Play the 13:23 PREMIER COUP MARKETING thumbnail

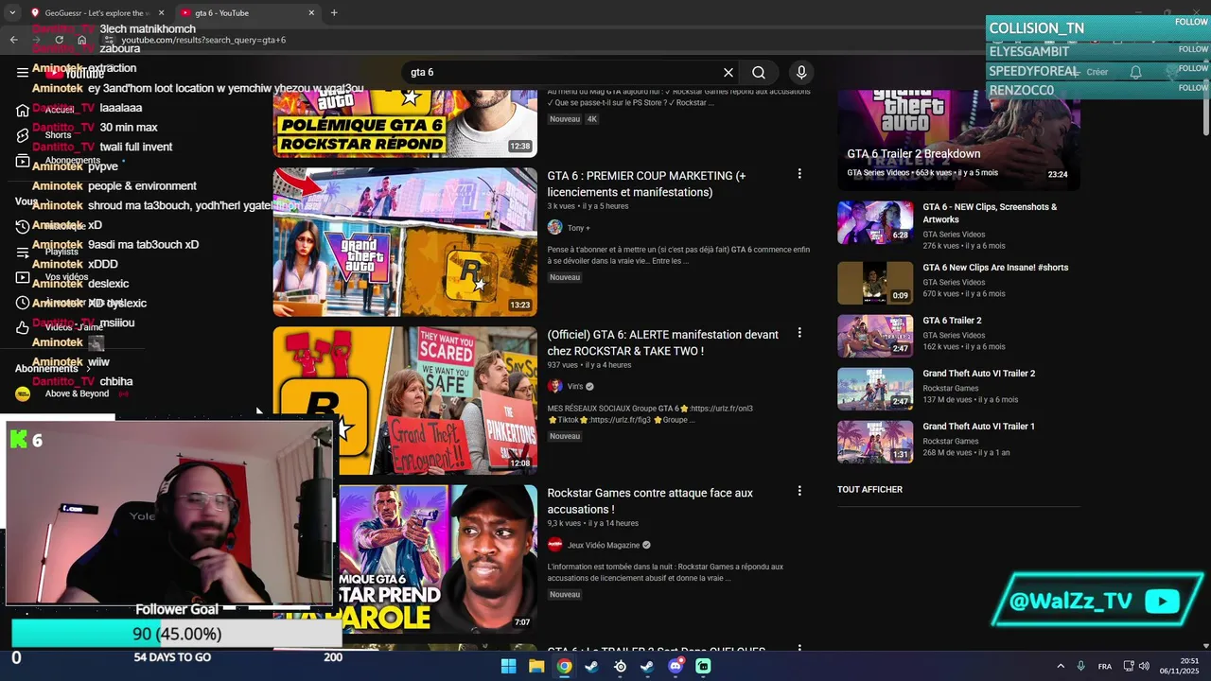[405, 242]
